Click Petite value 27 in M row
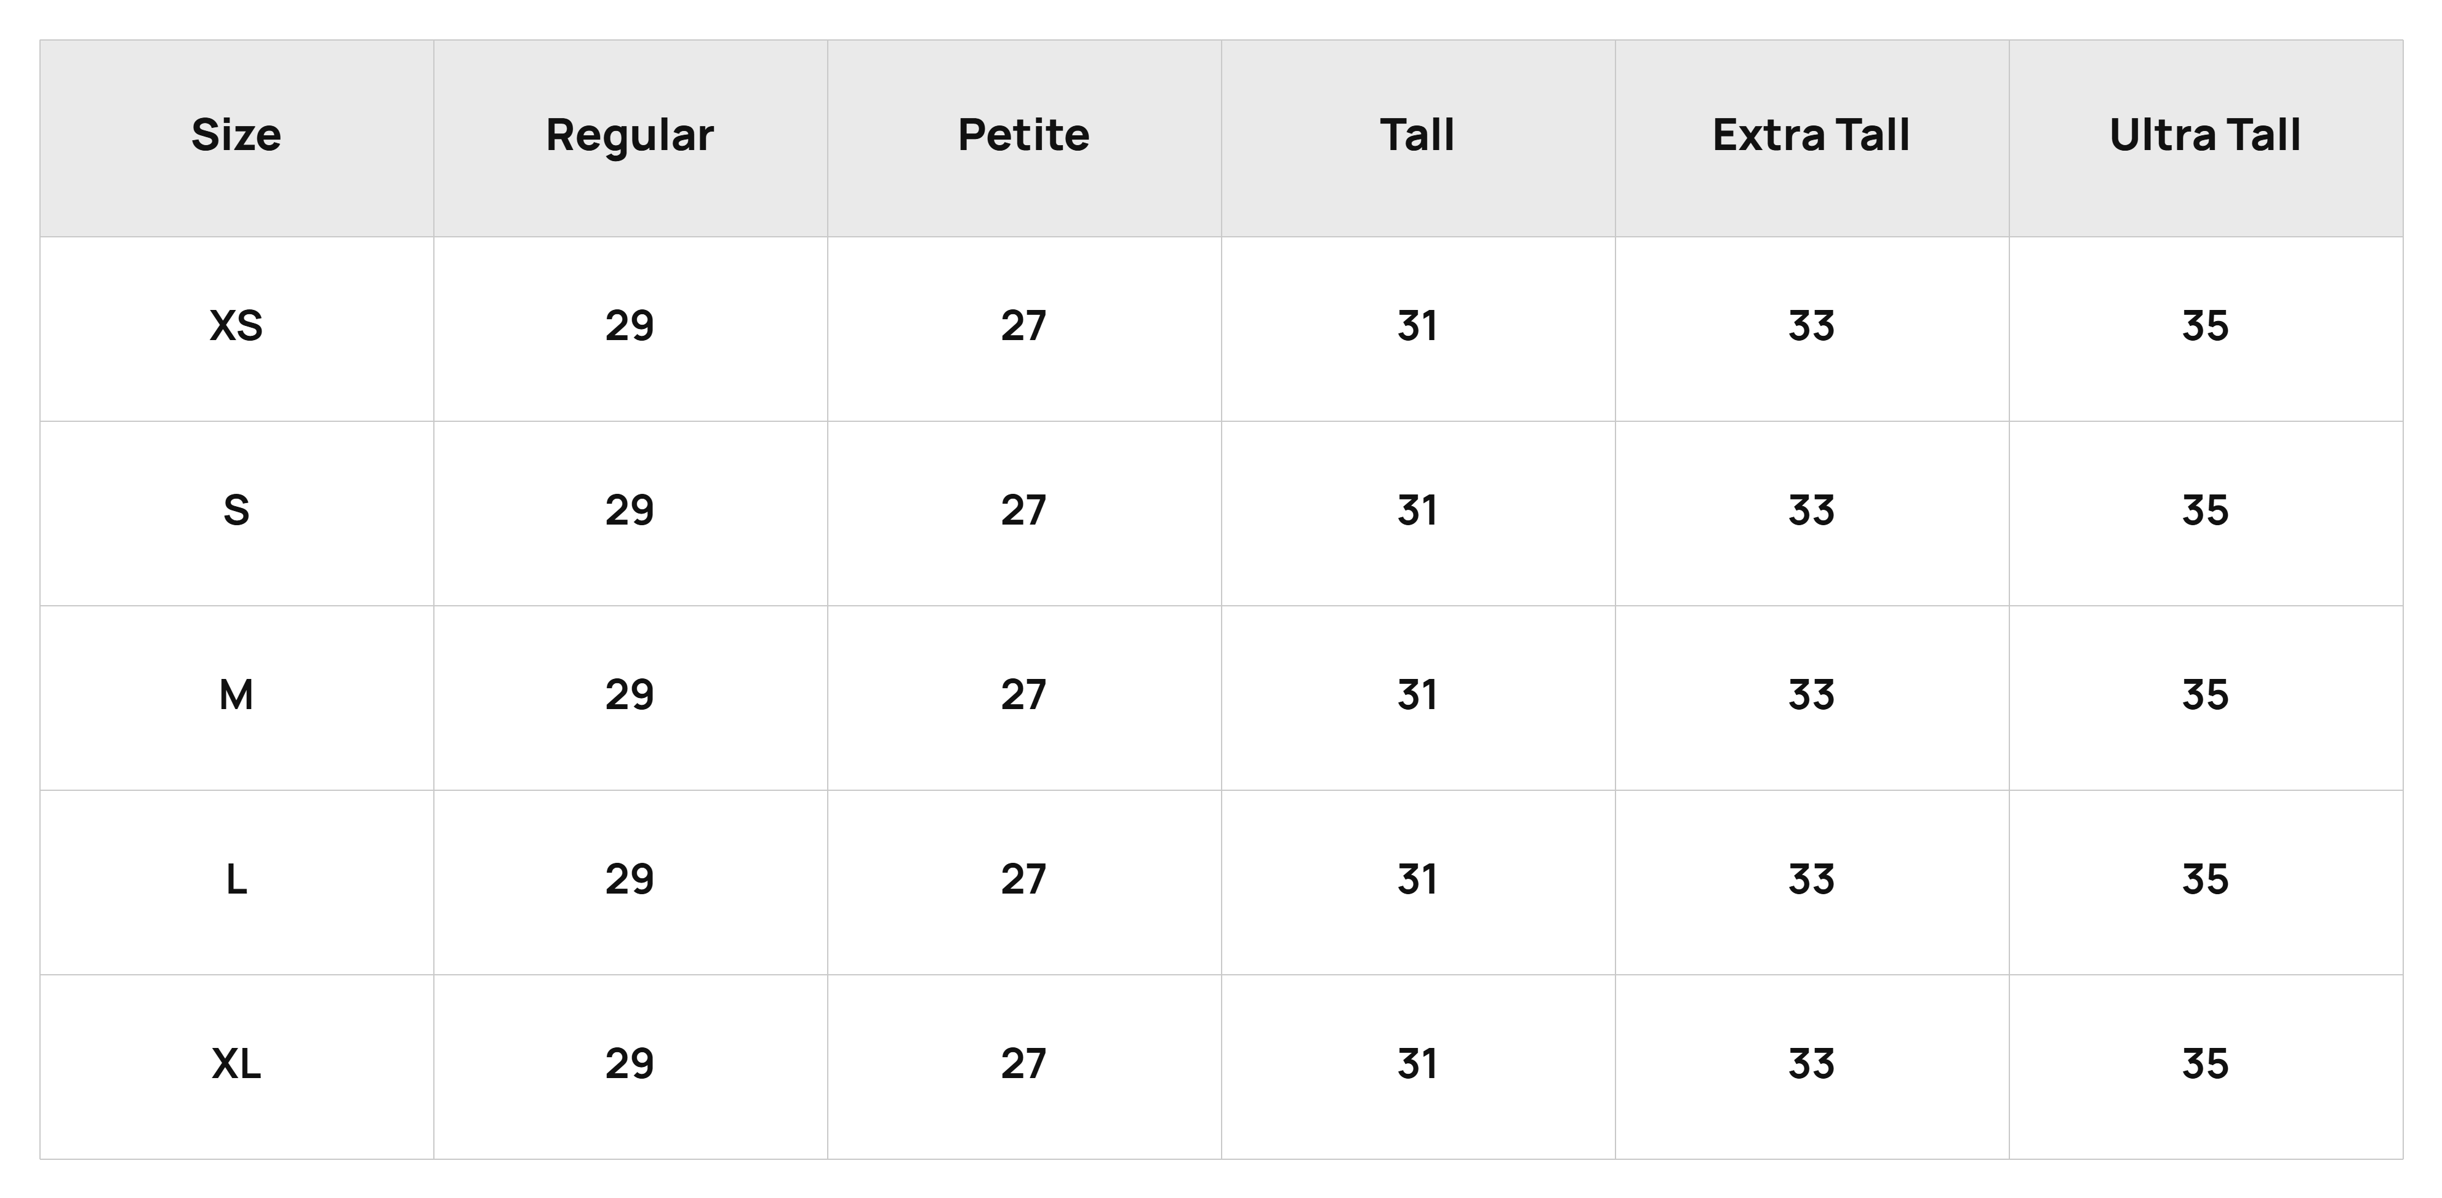Image resolution: width=2442 pixels, height=1198 pixels. [1024, 696]
